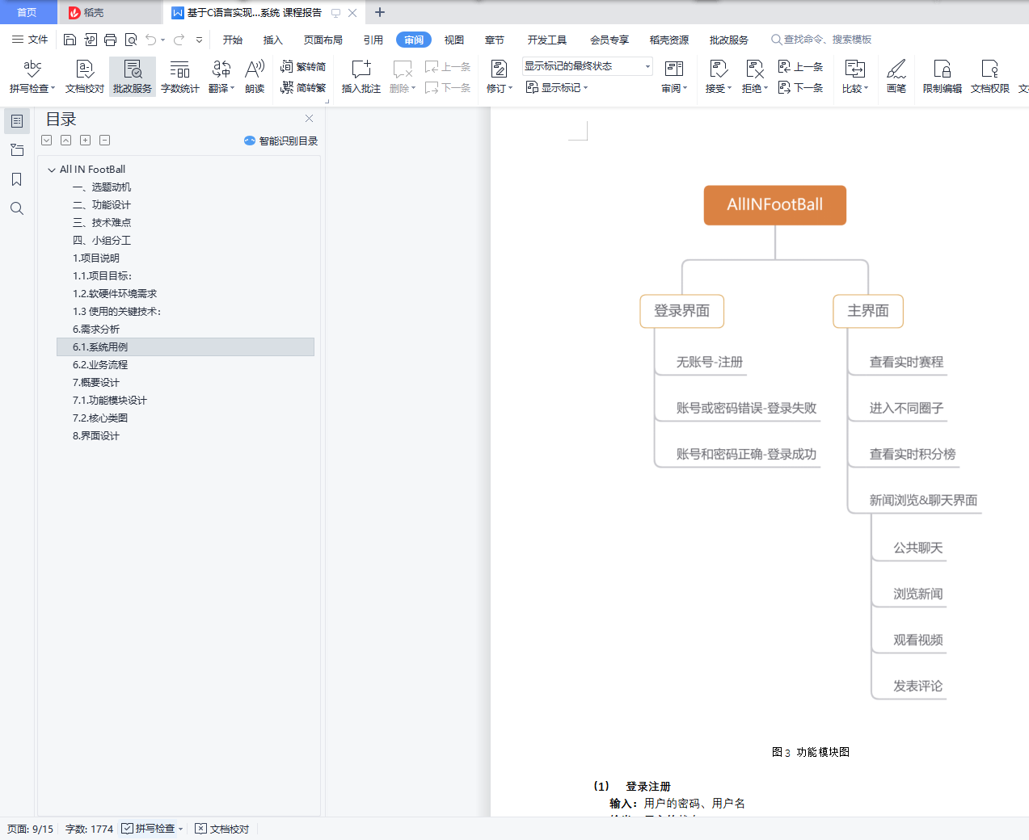The image size is (1029, 840).
Task: Open a new tab with the plus button
Action: click(x=380, y=12)
